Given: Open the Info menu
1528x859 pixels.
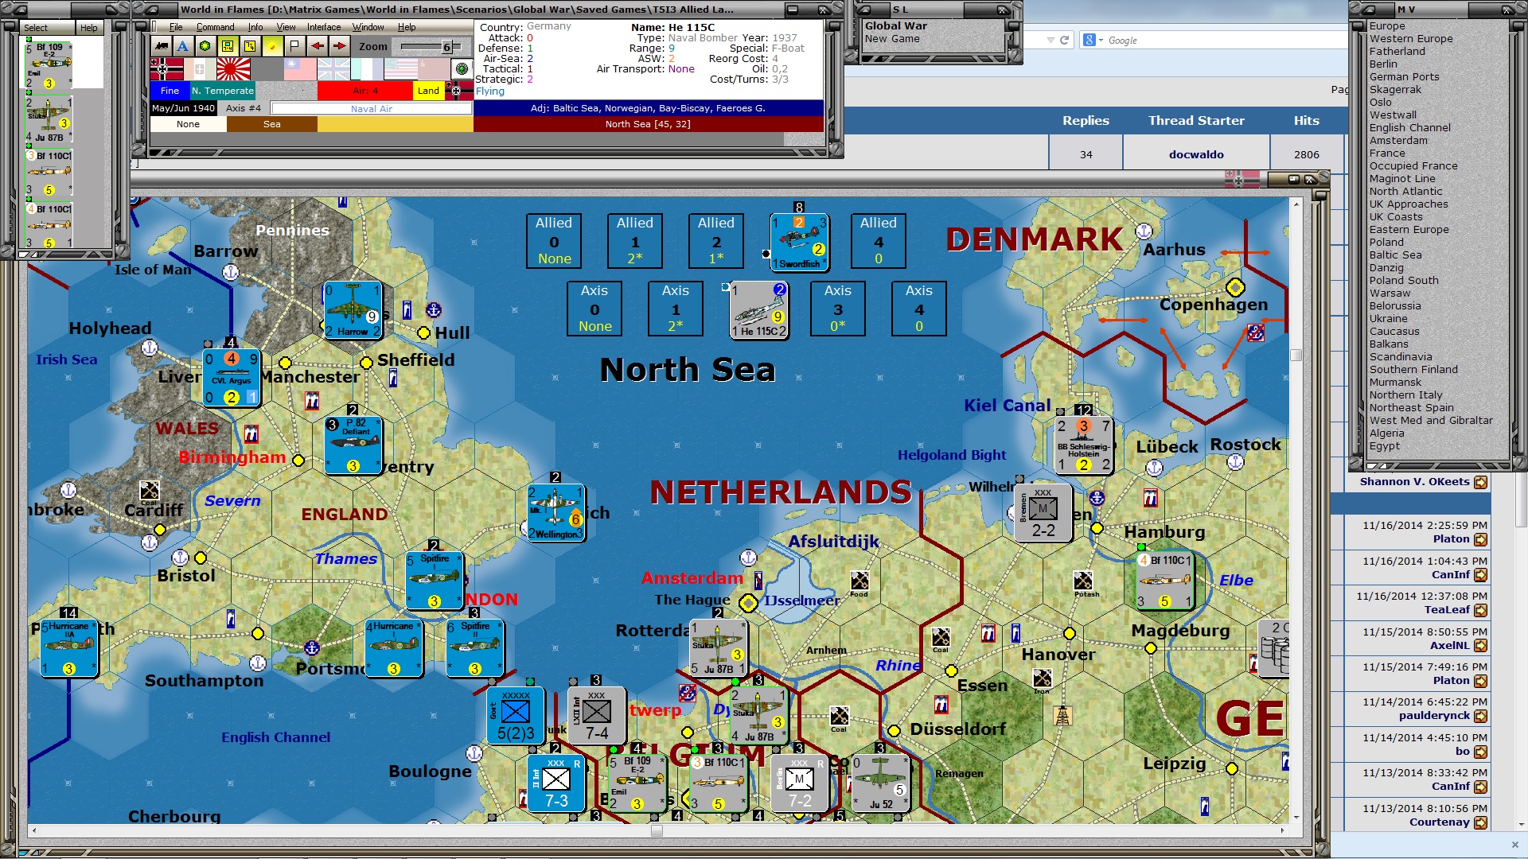Looking at the screenshot, I should tap(255, 27).
